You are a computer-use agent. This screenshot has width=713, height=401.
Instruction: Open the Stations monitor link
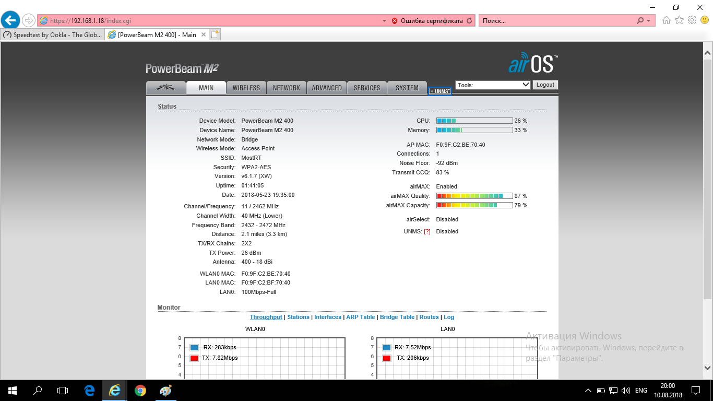click(298, 317)
